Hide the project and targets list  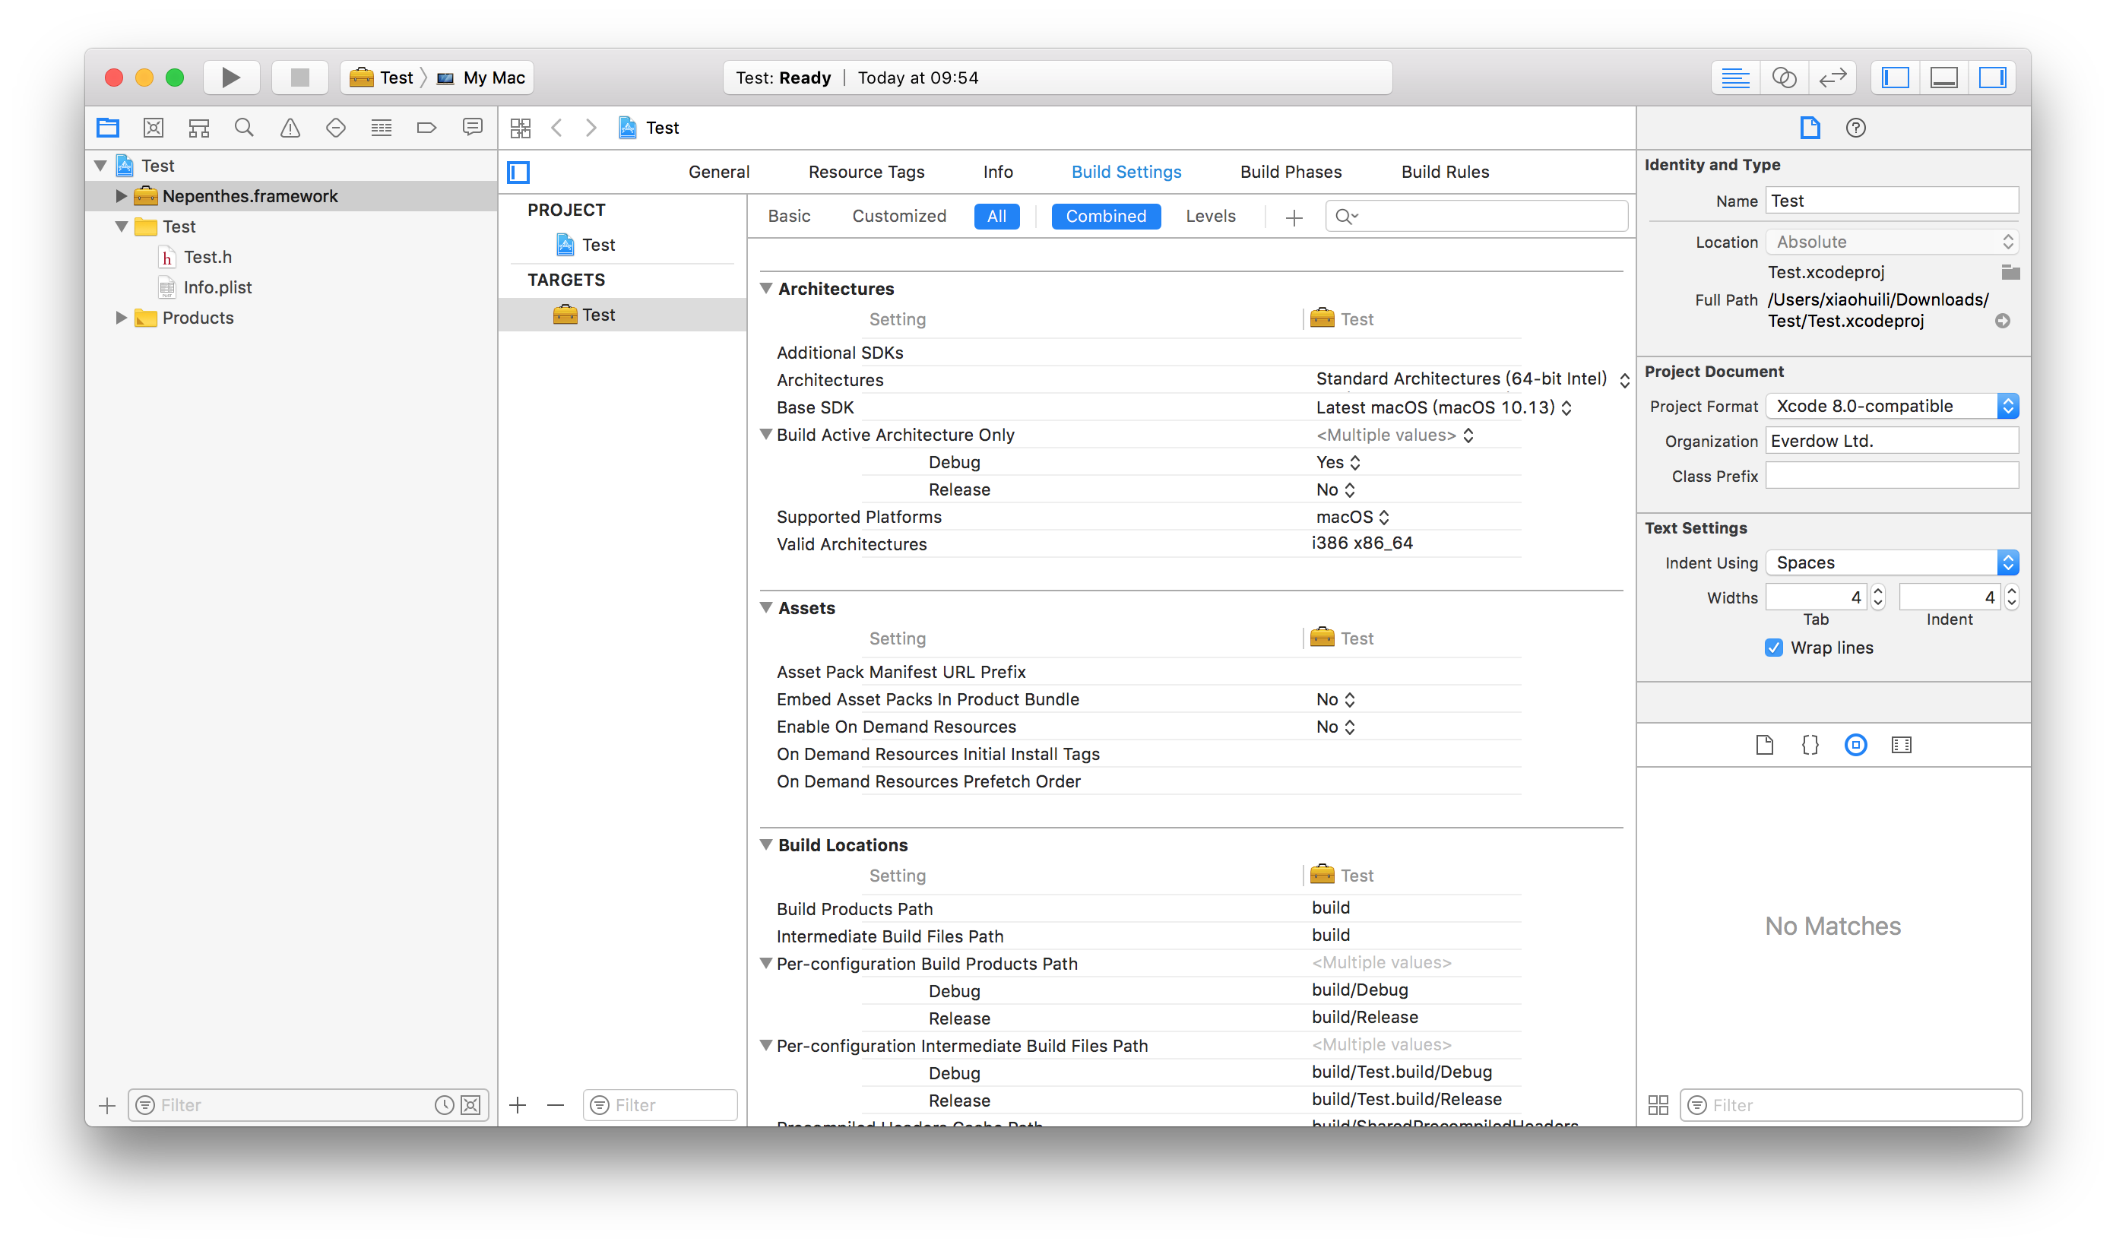point(519,173)
